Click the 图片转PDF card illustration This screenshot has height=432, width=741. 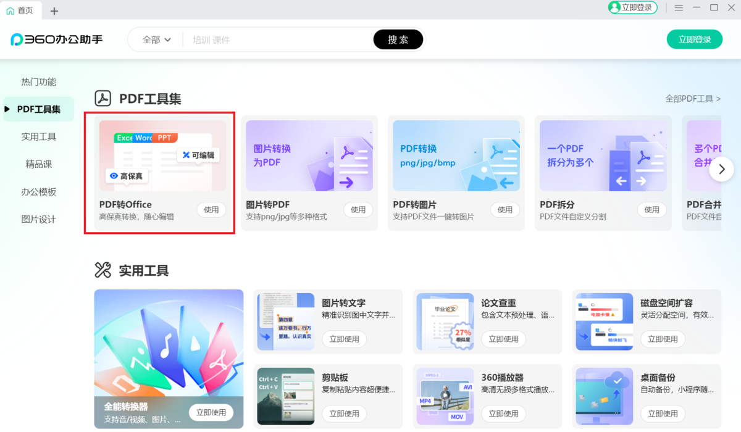coord(310,156)
